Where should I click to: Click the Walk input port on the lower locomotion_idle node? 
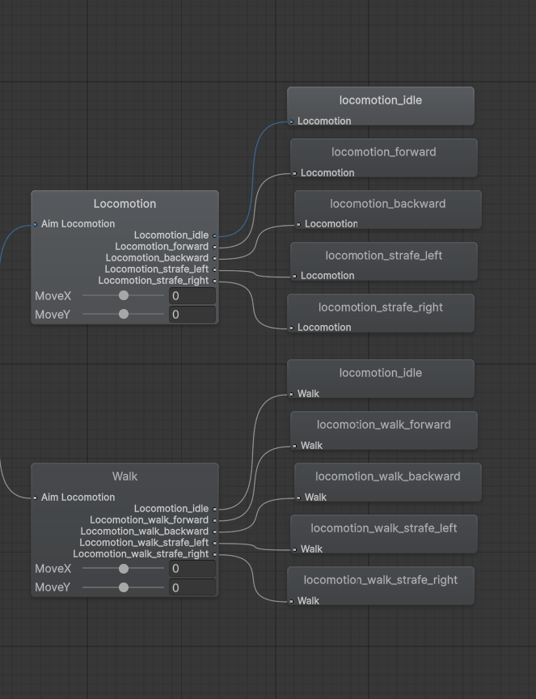(291, 394)
